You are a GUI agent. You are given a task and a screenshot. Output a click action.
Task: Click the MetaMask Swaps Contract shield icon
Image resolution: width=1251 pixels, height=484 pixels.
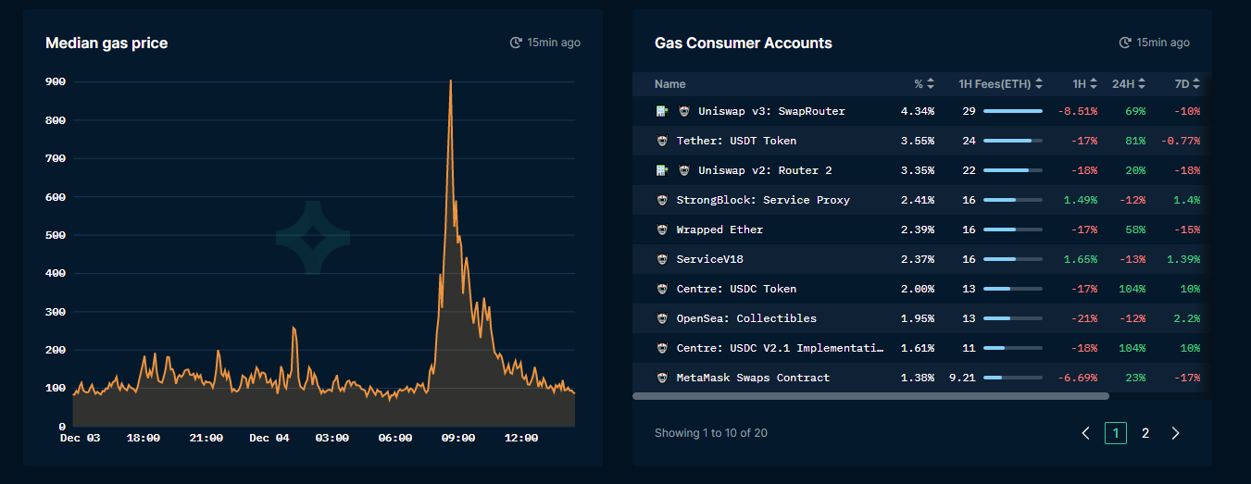coord(662,378)
